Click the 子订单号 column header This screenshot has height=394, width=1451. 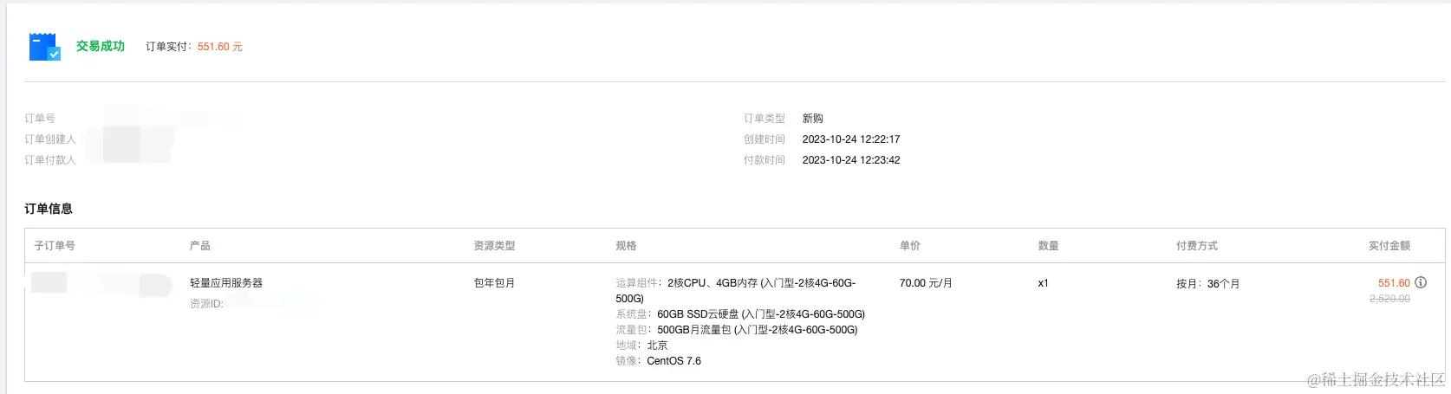click(x=55, y=246)
